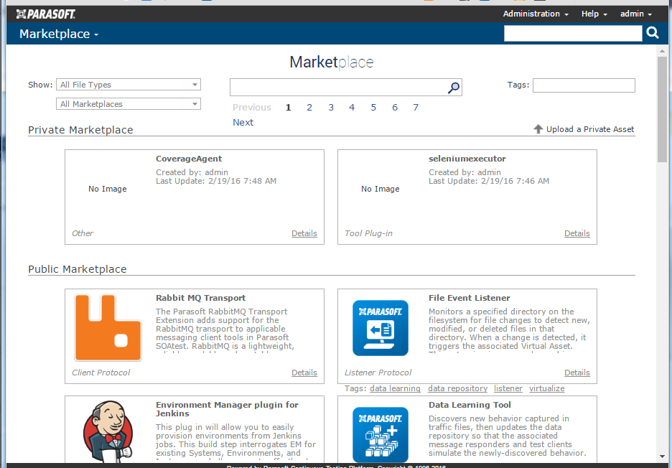This screenshot has width=672, height=468.
Task: Click the Data Learning Tool icon
Action: tap(380, 434)
